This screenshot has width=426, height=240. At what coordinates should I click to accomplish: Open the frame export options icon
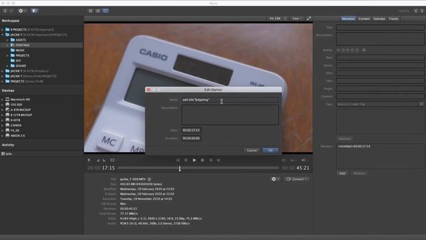pos(113,160)
